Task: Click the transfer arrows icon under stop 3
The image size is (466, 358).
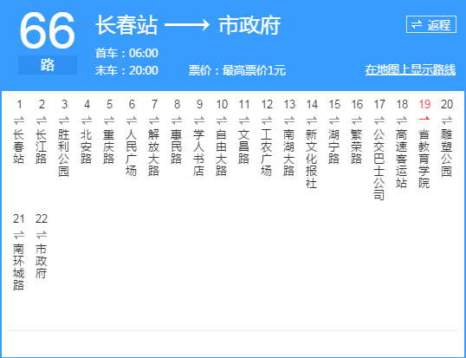Action: 64,120
